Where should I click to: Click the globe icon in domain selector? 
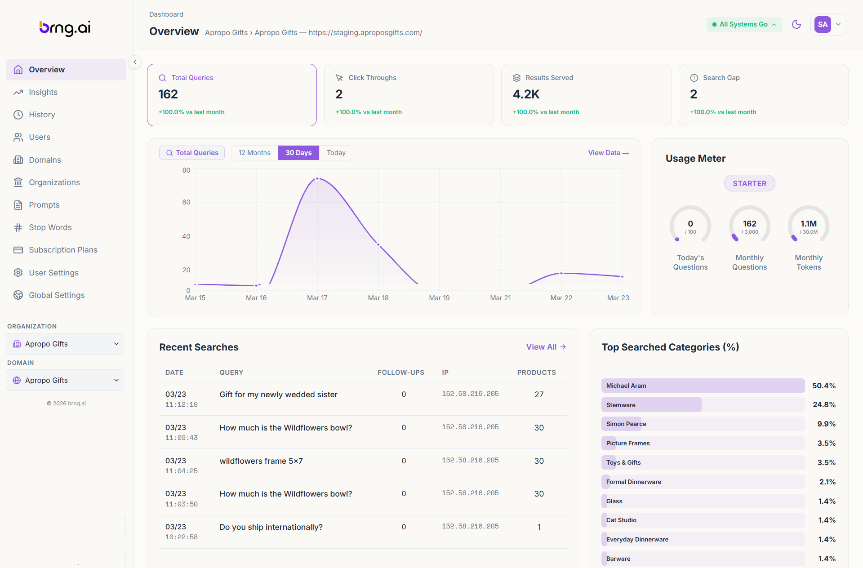(17, 380)
